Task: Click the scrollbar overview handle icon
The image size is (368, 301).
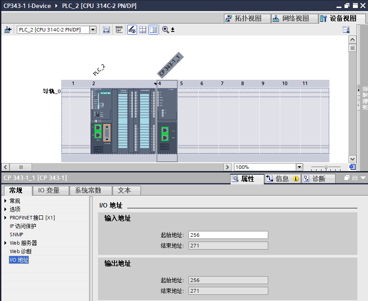Action: pos(352,48)
